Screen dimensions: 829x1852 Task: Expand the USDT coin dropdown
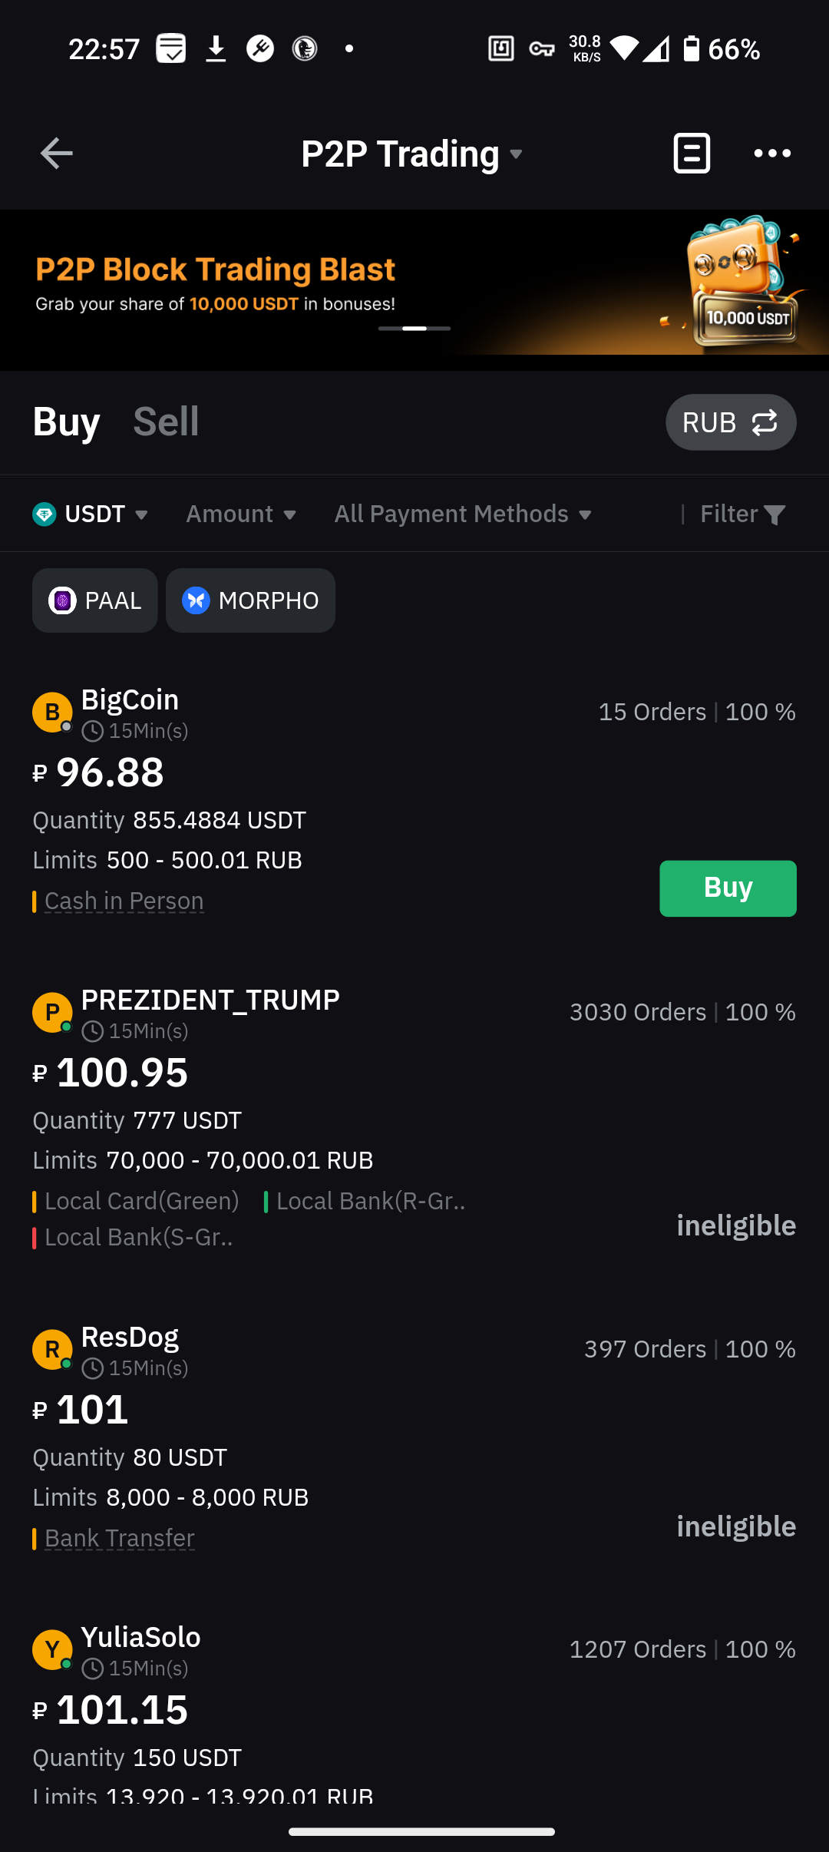pos(91,514)
